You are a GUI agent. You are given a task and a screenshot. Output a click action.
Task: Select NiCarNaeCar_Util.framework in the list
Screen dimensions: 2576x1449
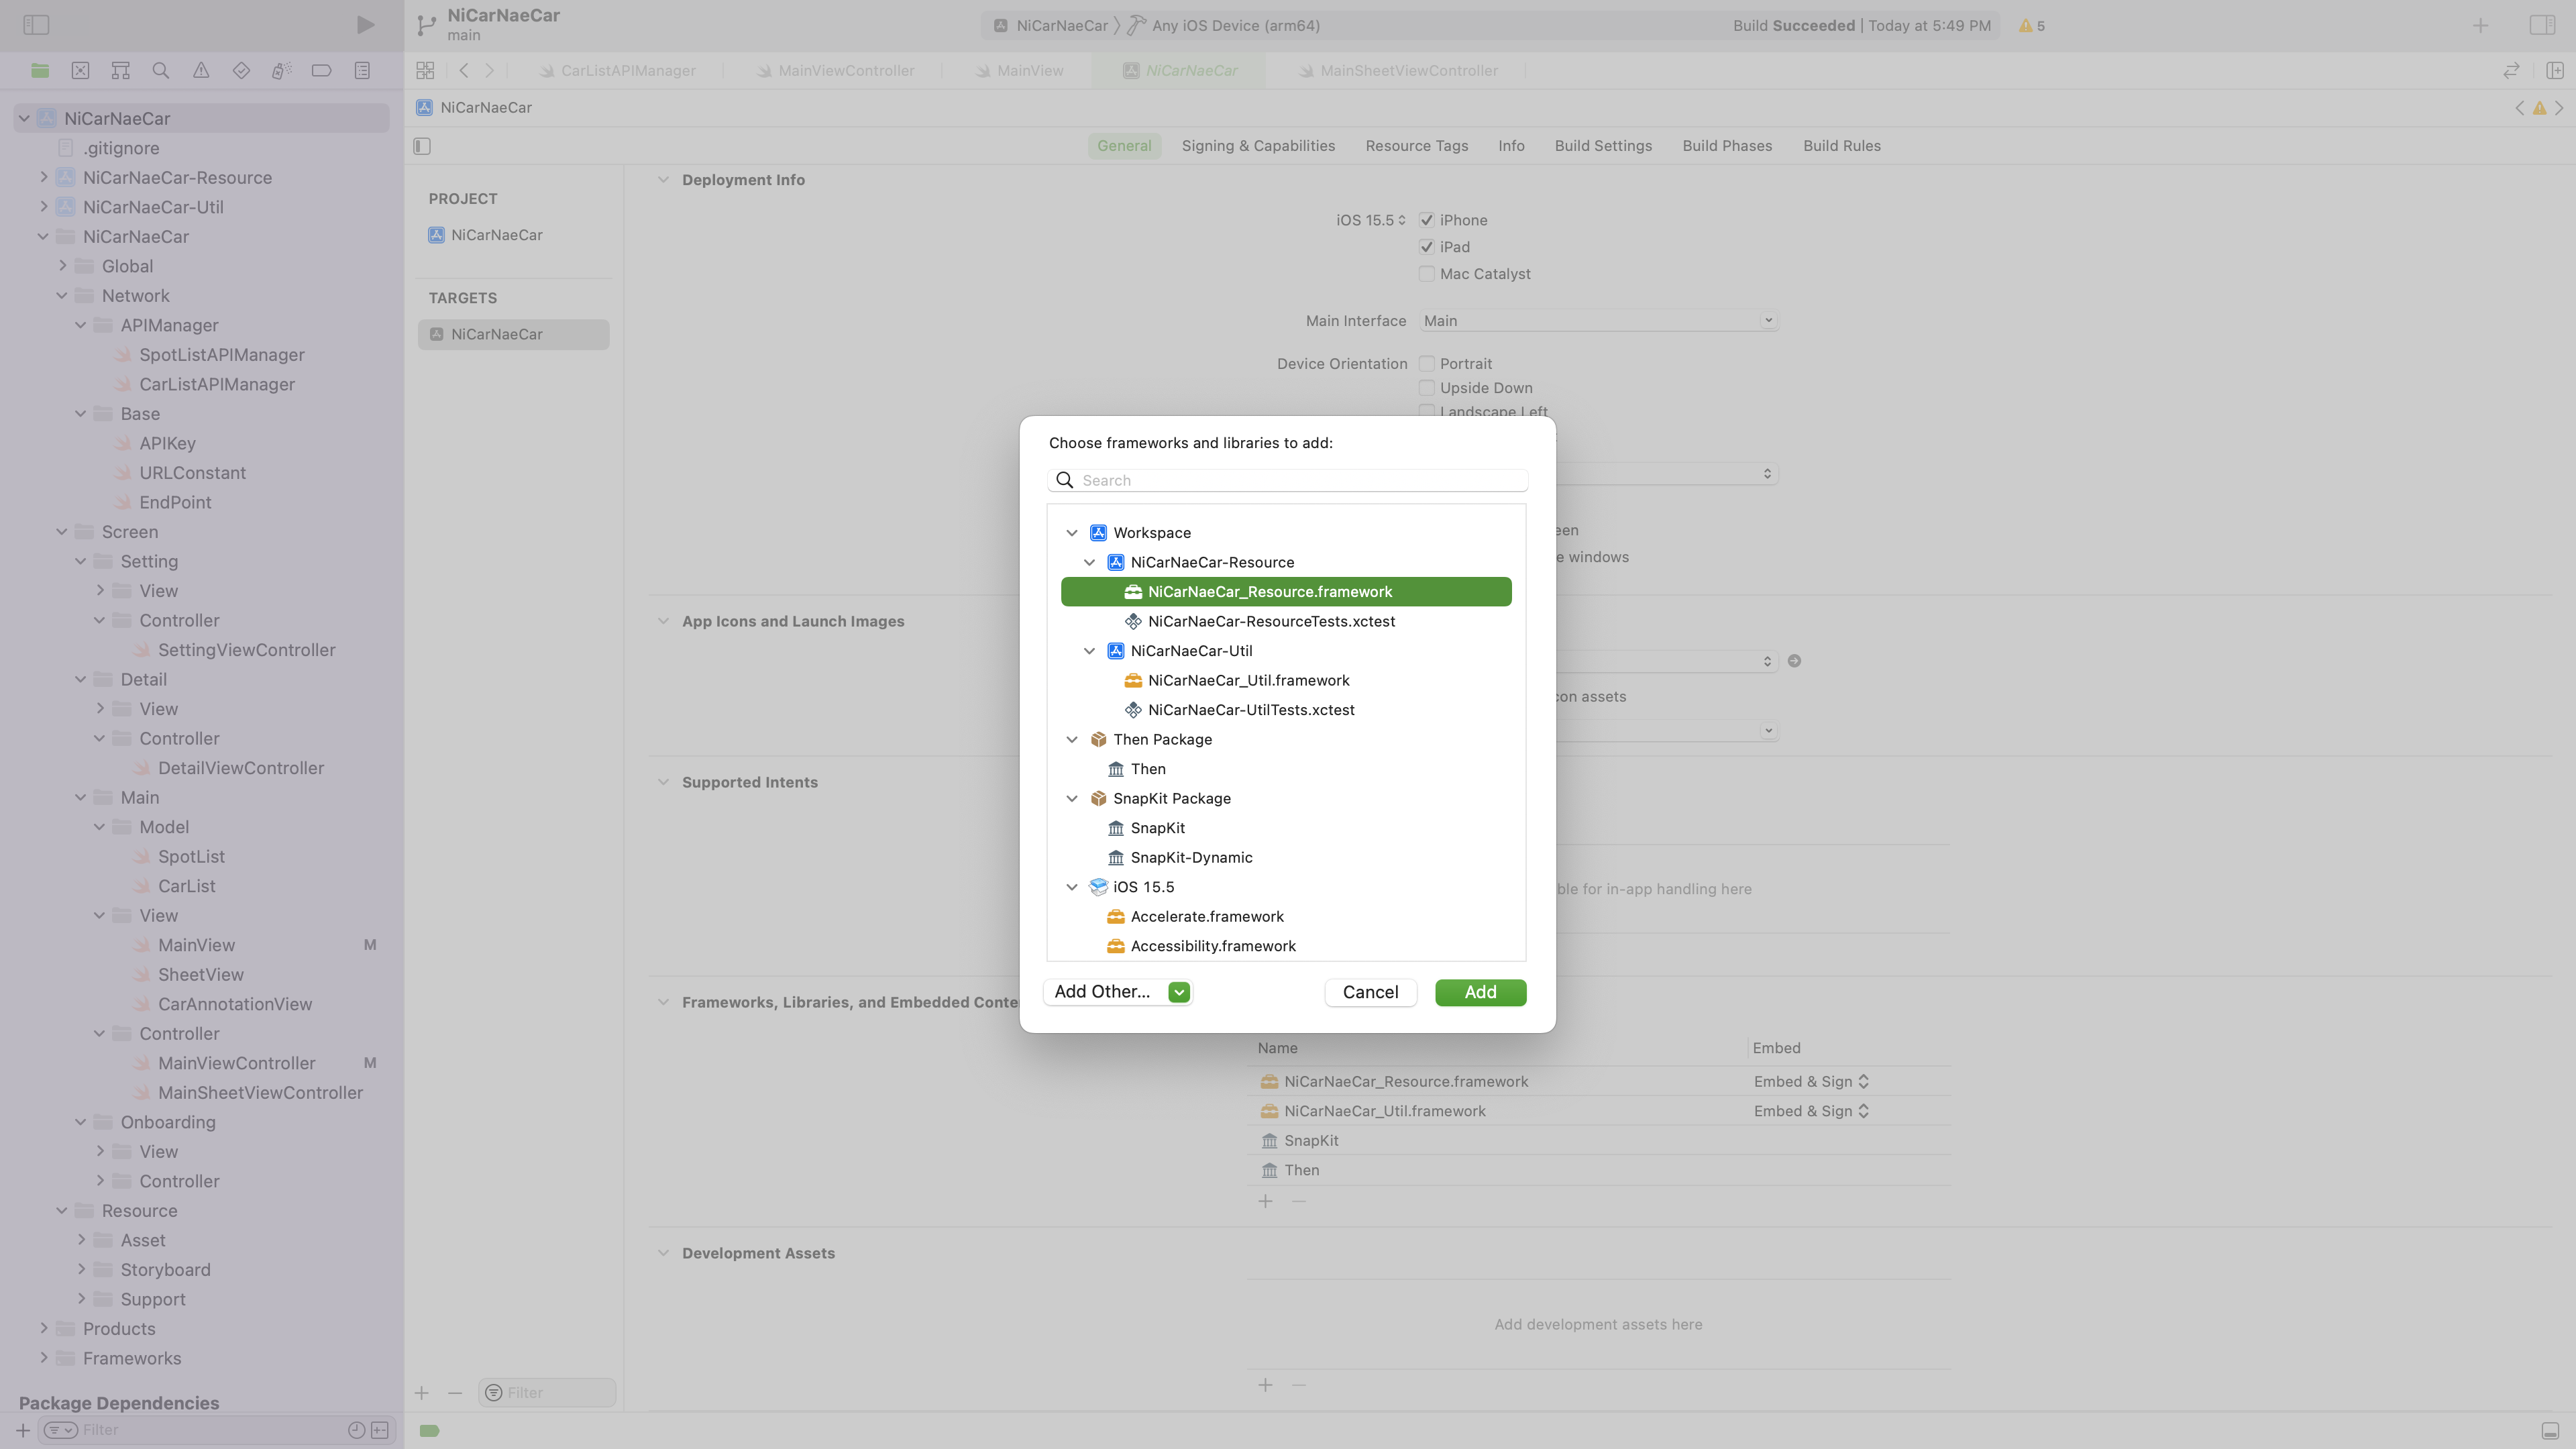coord(1248,680)
